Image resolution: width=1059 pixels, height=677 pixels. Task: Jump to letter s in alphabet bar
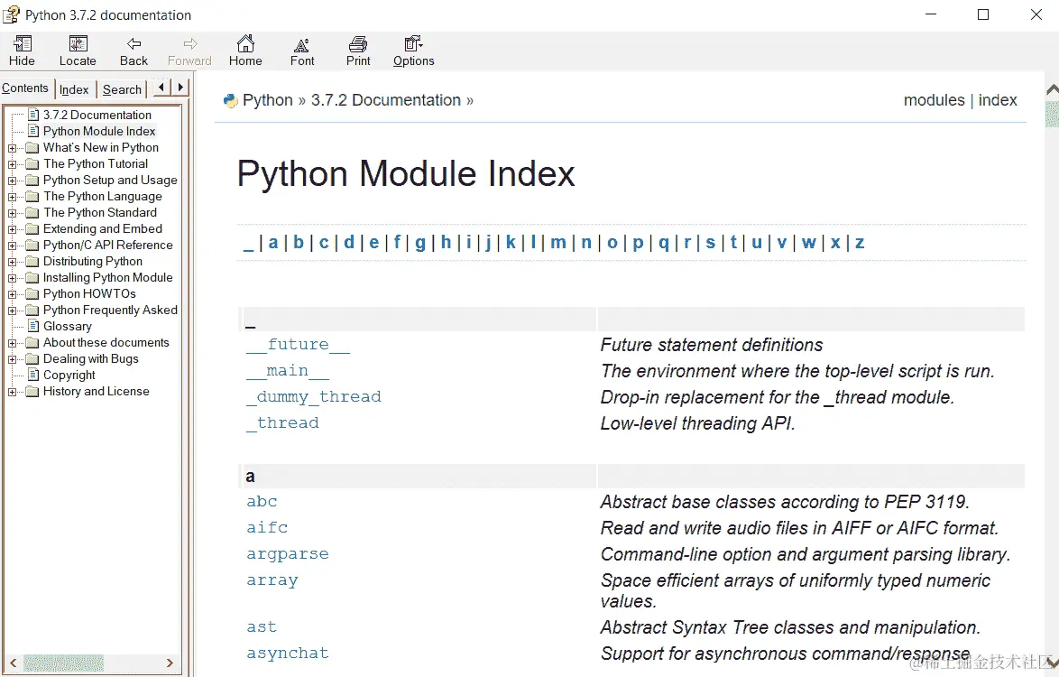click(711, 243)
